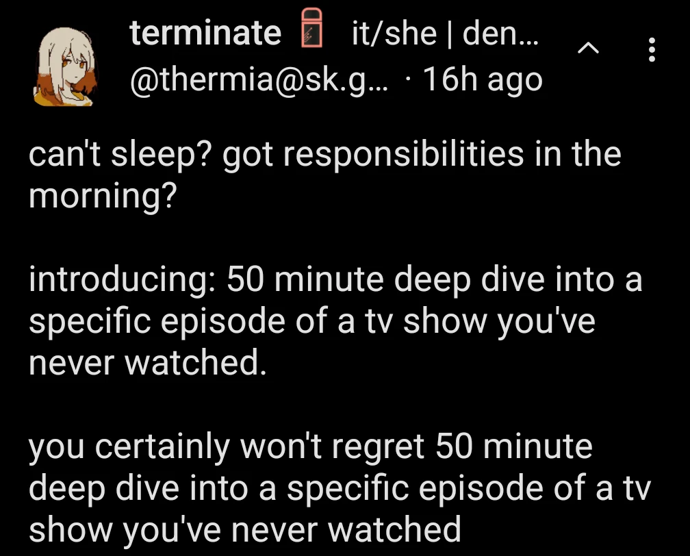Click the paragraph starting with "introducing:"
Screen dimensions: 690x556
[335, 322]
